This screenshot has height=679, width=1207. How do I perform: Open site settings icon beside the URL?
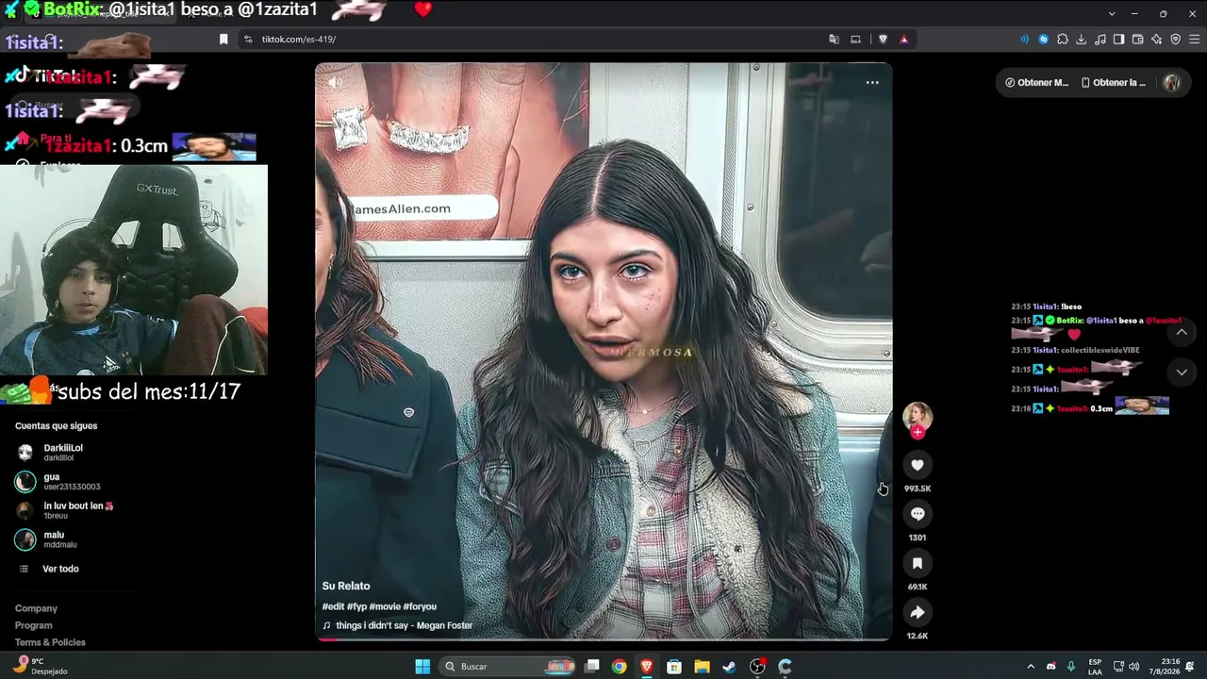point(248,39)
